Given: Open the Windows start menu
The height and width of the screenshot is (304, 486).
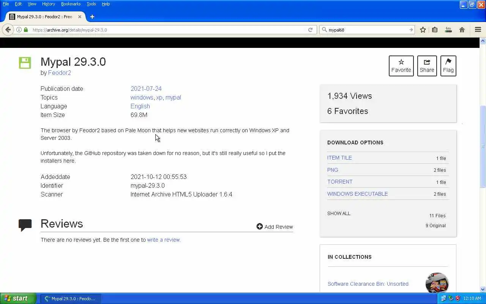Looking at the screenshot, I should coord(18,298).
